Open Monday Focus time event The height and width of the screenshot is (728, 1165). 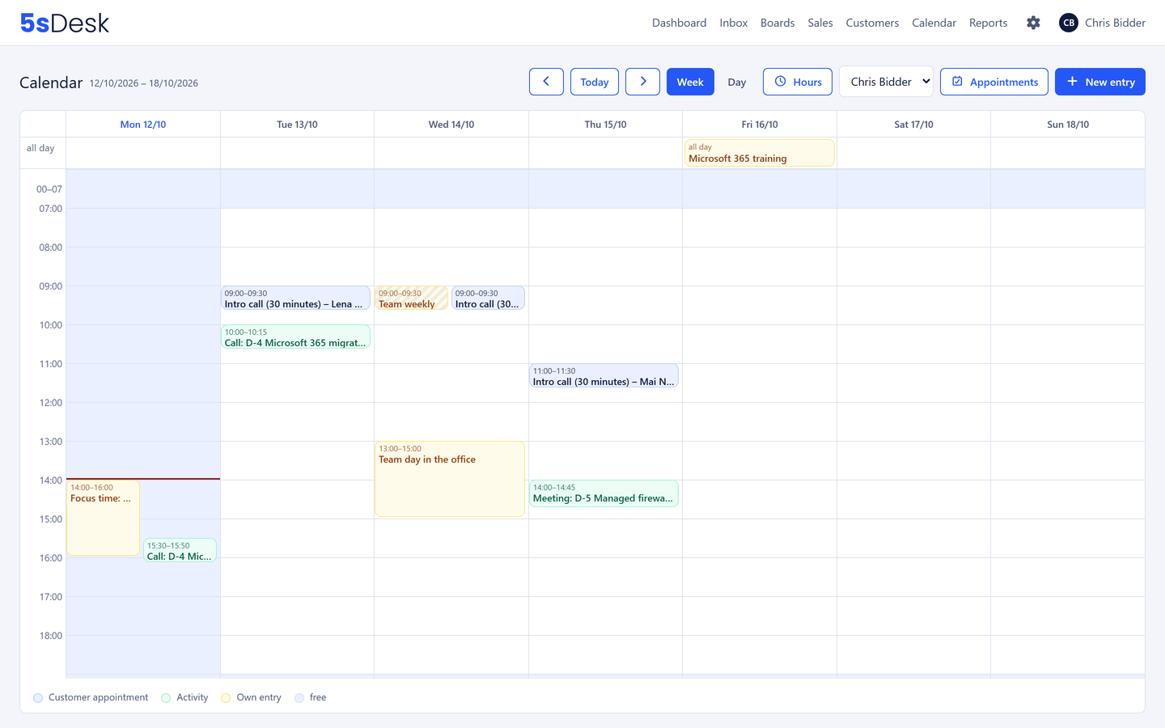[x=103, y=518]
